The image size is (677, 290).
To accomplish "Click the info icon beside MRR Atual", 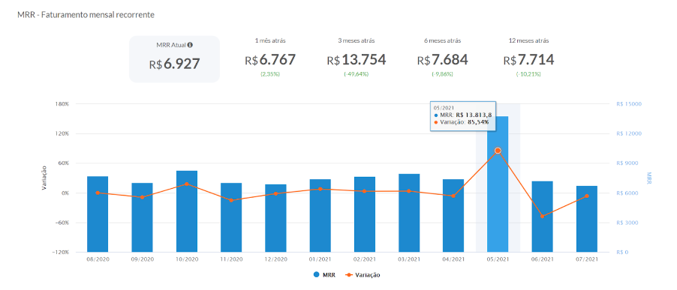I will pyautogui.click(x=190, y=45).
